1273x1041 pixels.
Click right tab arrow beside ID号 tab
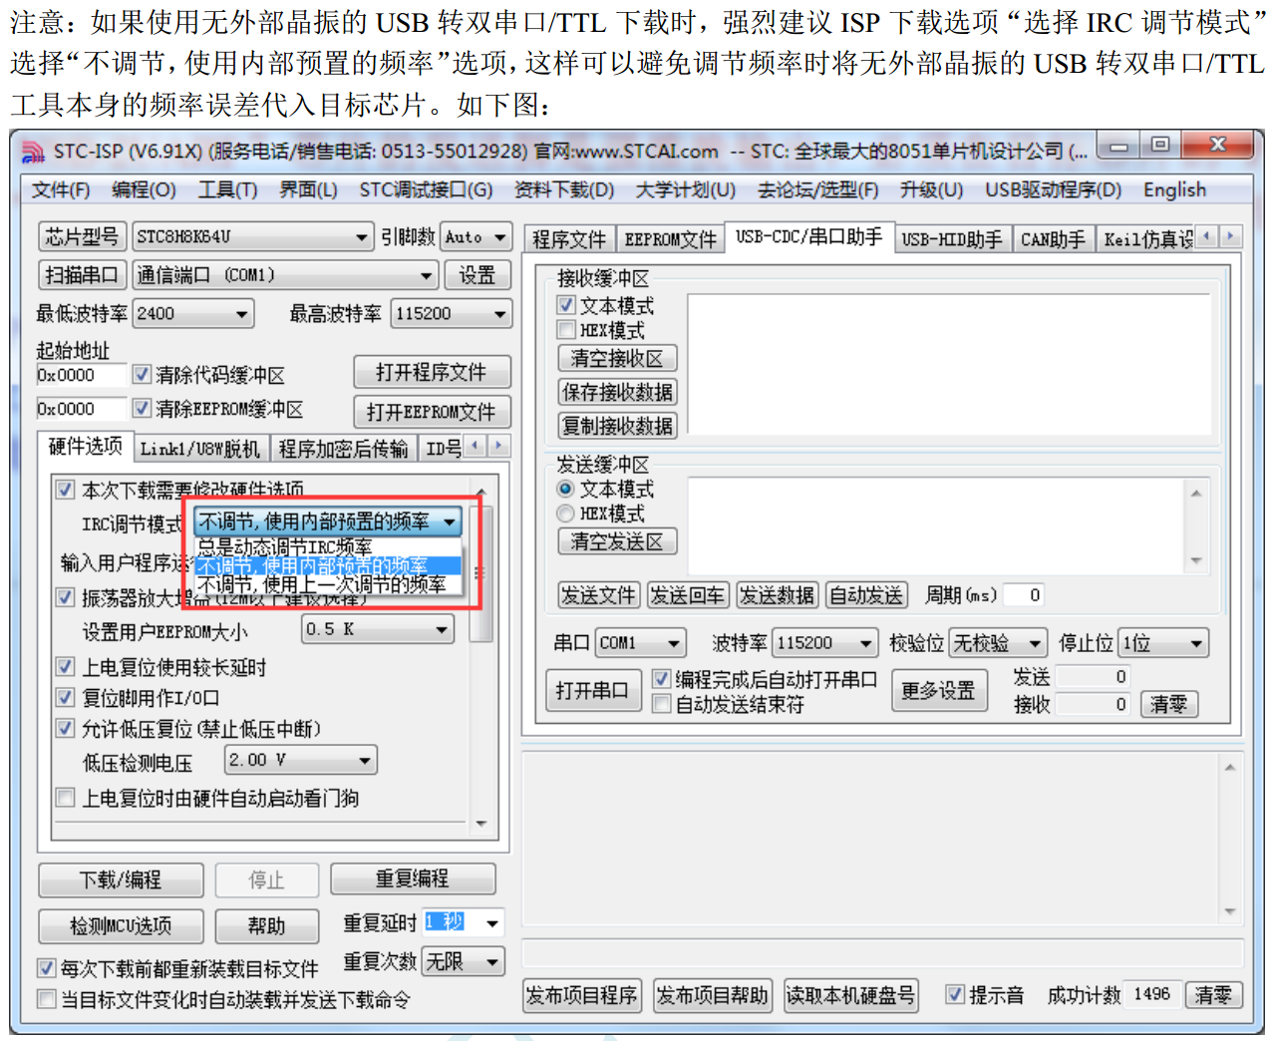tap(499, 446)
